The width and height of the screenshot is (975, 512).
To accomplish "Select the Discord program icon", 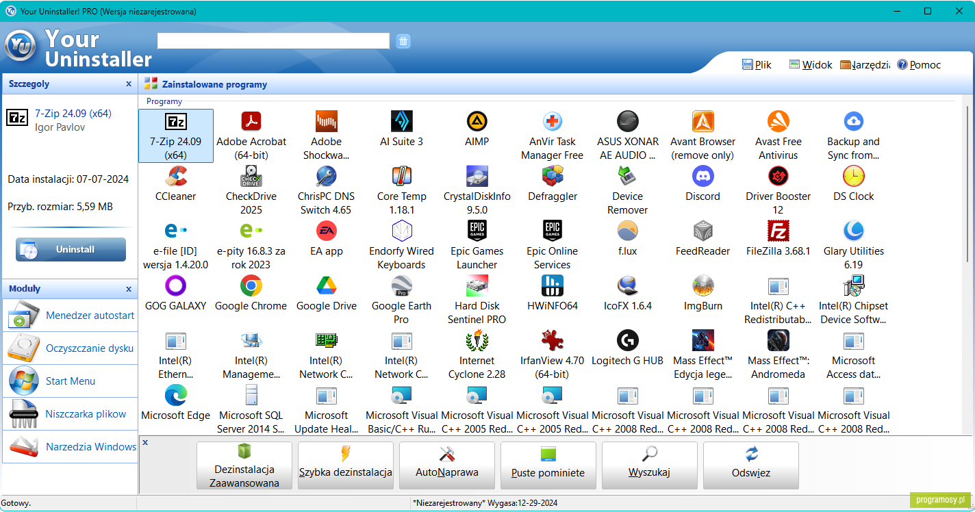I will coord(703,177).
